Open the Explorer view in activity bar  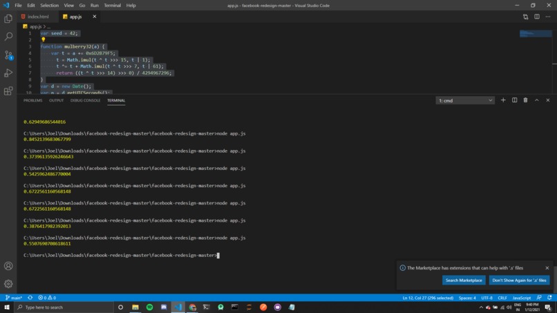[x=8, y=19]
